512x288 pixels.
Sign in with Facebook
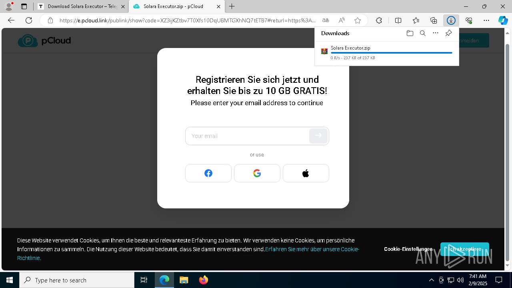[x=208, y=173]
